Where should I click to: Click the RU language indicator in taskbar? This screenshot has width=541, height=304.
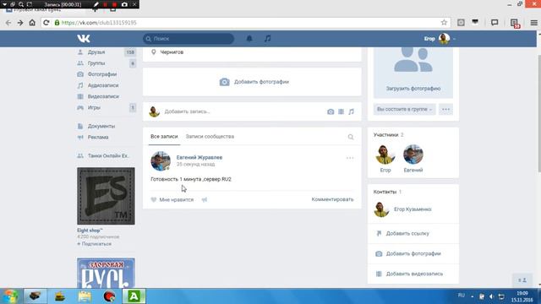(461, 296)
